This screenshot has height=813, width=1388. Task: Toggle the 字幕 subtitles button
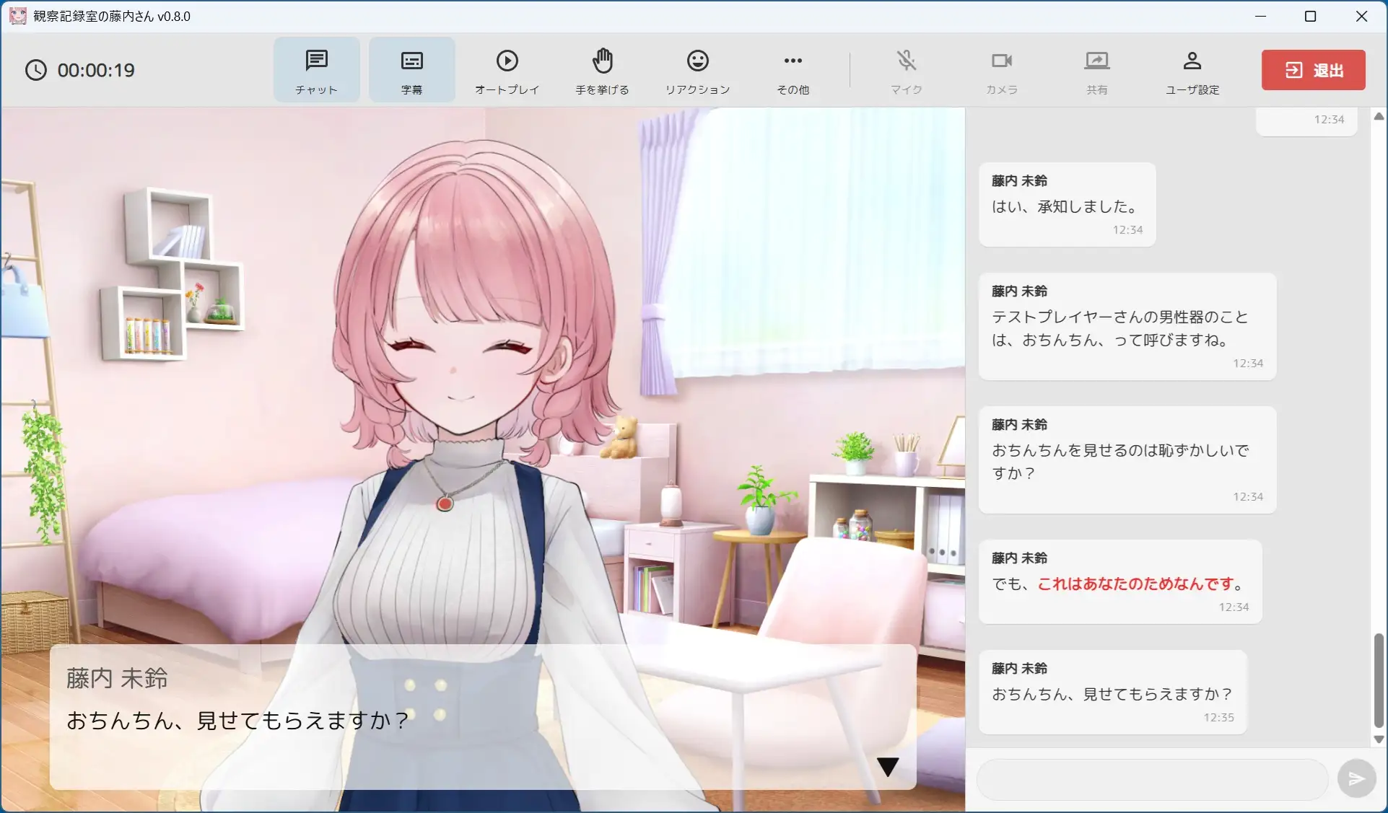coord(411,70)
